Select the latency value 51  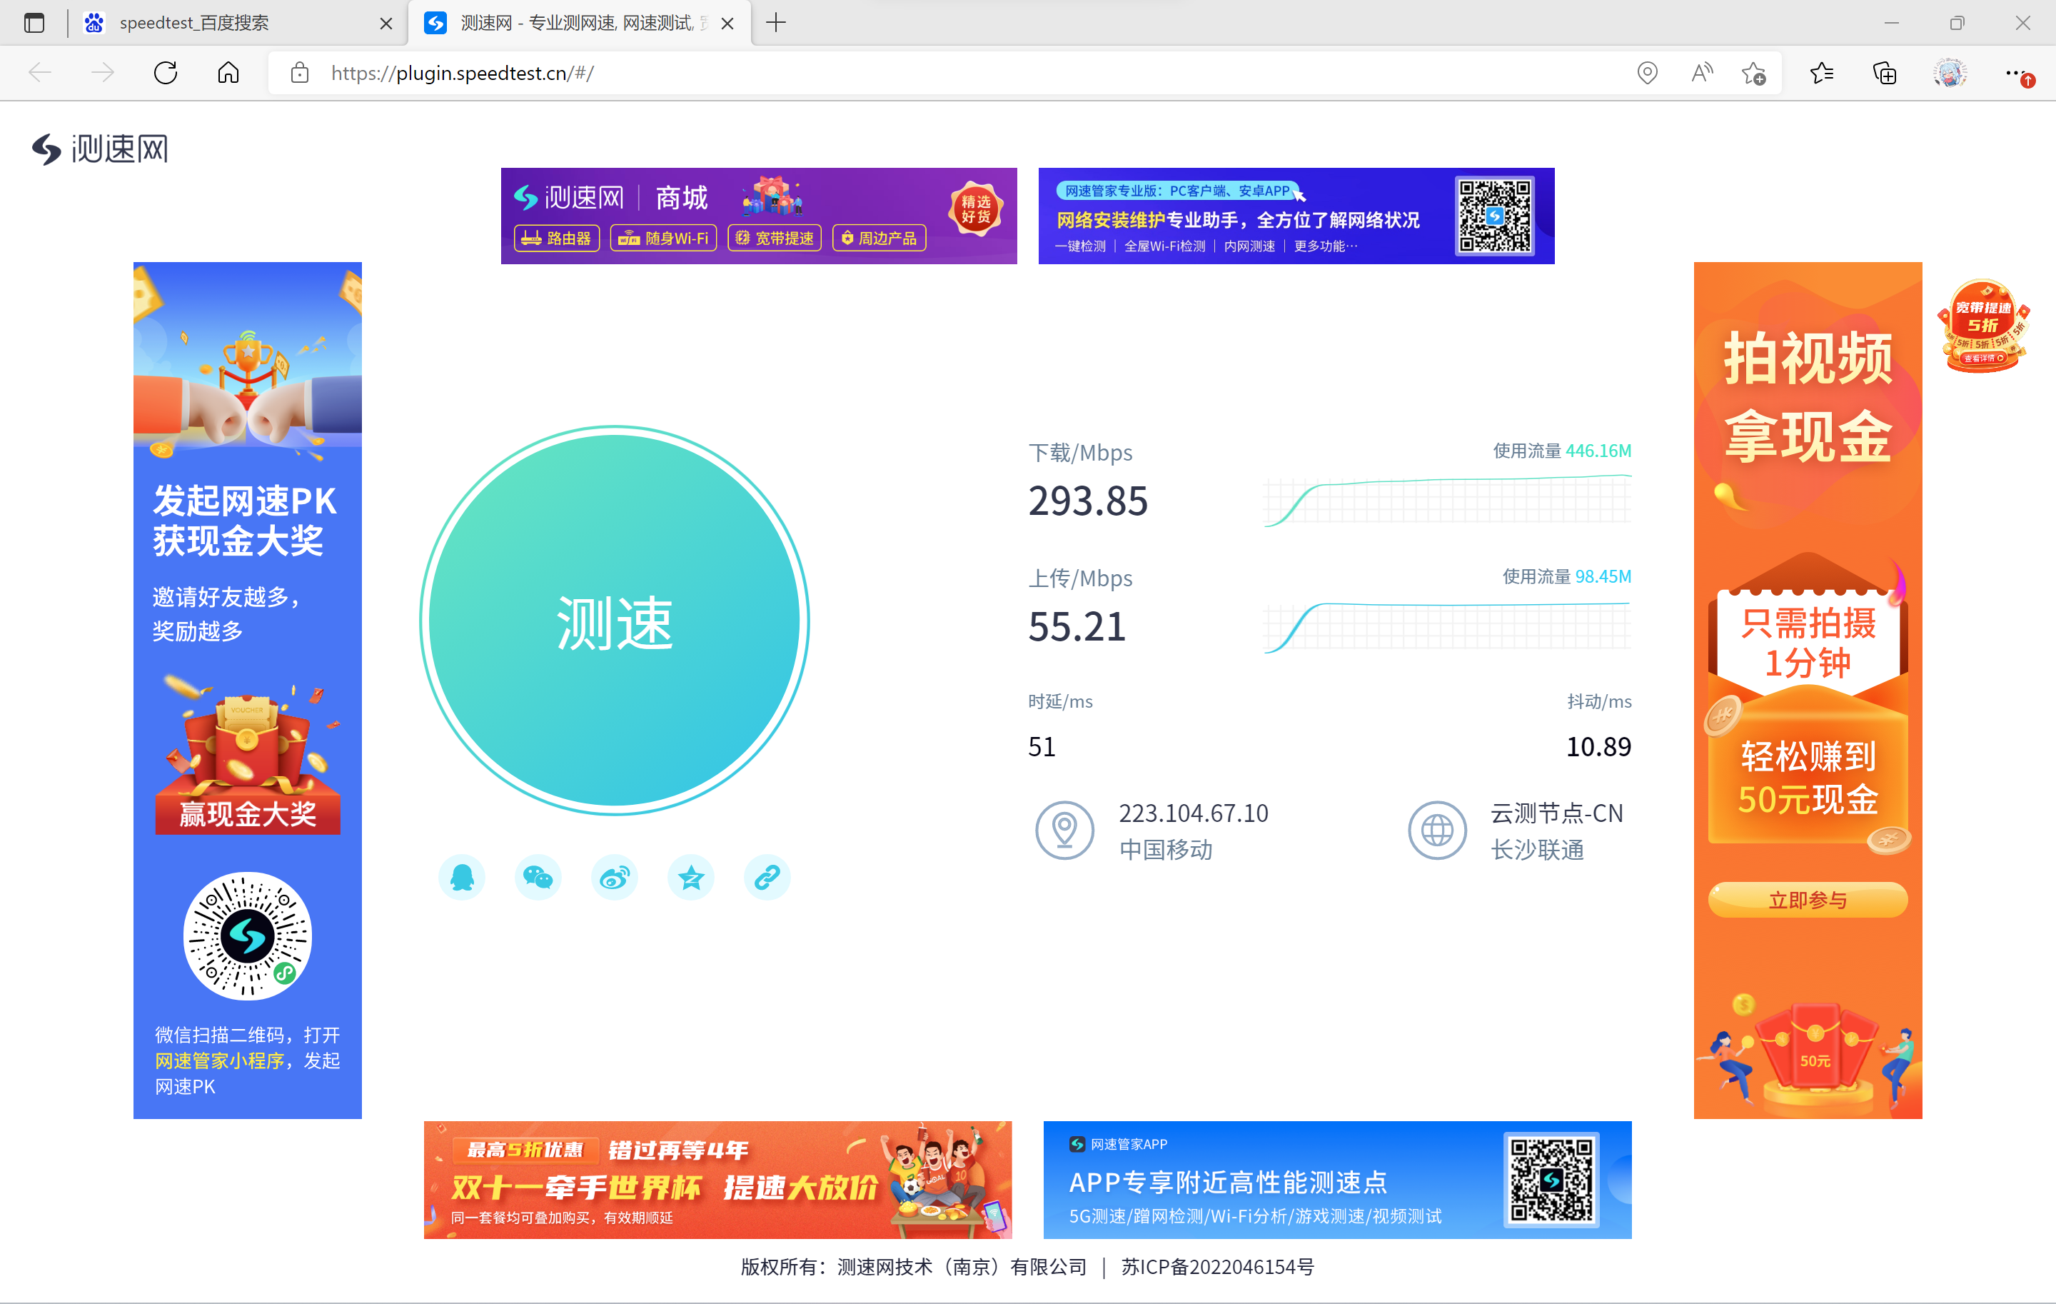(1042, 747)
